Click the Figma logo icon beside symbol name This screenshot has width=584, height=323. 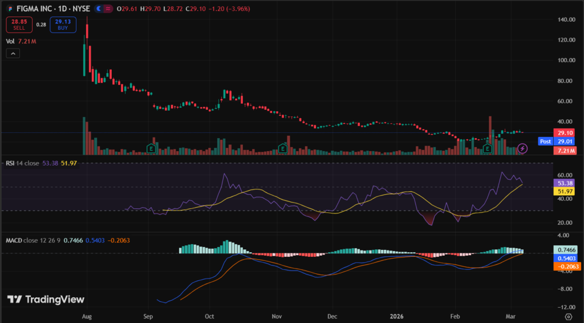[x=10, y=9]
